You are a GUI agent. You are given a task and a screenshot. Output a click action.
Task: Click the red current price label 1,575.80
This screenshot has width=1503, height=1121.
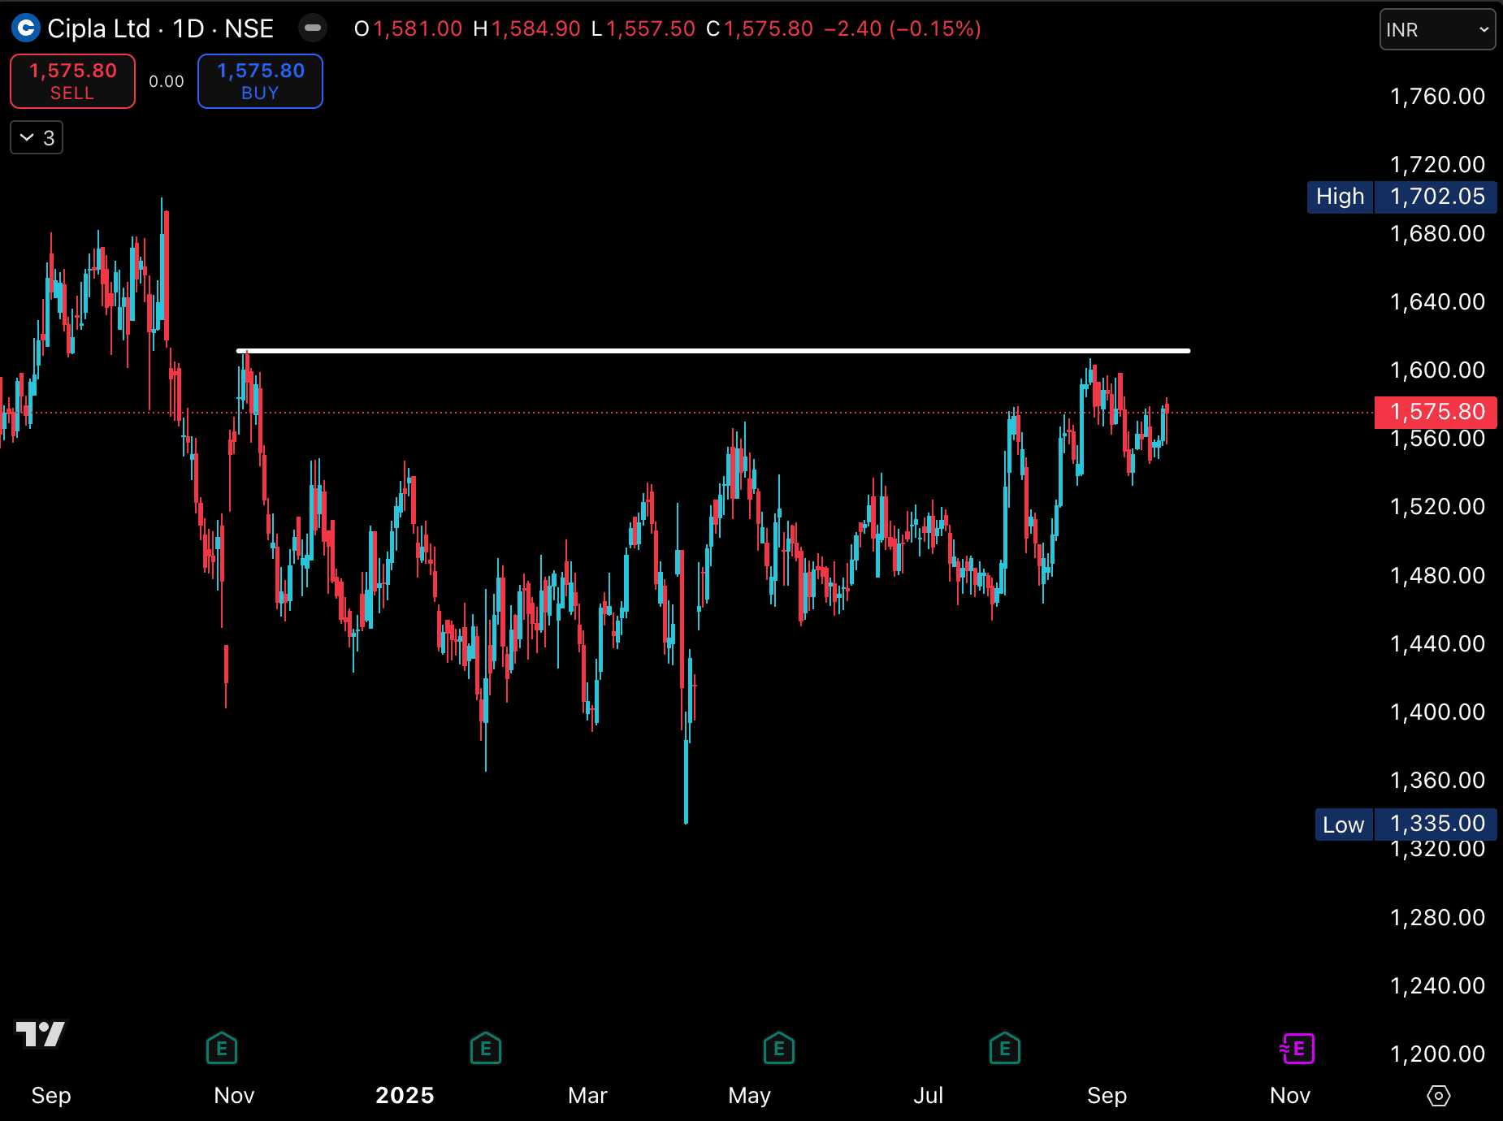click(x=1436, y=412)
